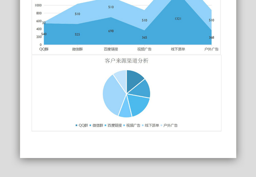256x177 pixels.
Task: Select the pie chart legend row
Action: pyautogui.click(x=127, y=125)
